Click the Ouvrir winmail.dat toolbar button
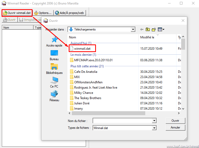Image resolution: width=199 pixels, height=148 pixels. (x=17, y=13)
